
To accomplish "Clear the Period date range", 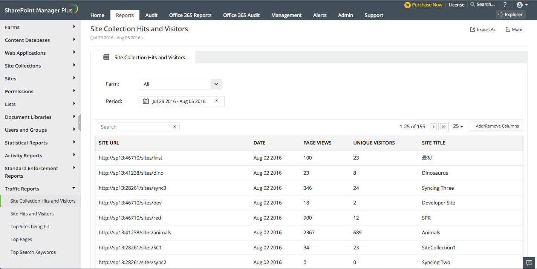I will 217,101.
